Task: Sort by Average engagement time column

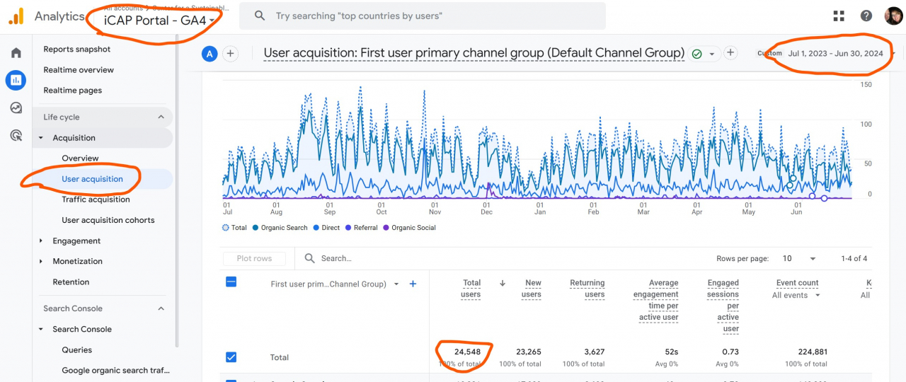Action: pos(656,300)
